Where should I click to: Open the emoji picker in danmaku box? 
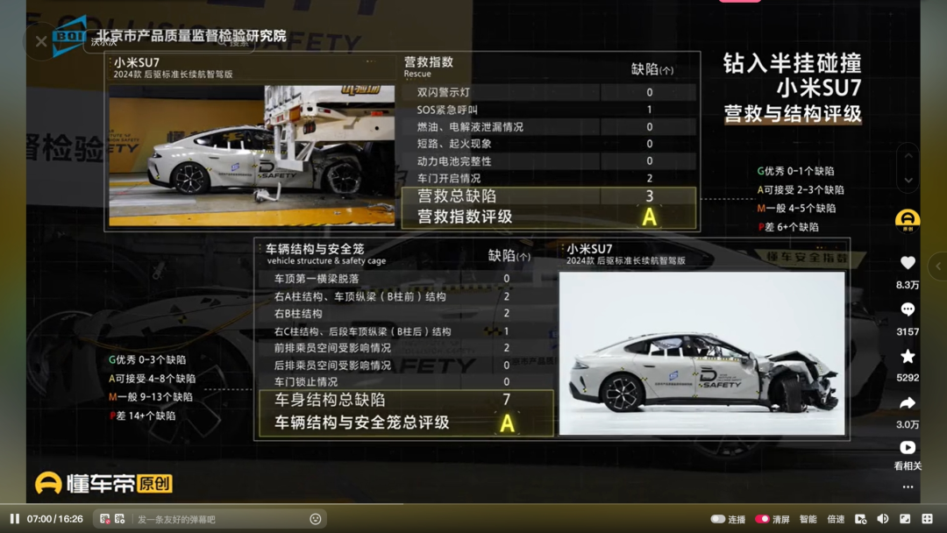pyautogui.click(x=316, y=519)
